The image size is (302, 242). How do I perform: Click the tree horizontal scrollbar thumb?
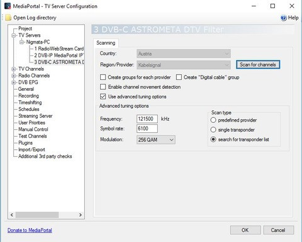coord(37,215)
